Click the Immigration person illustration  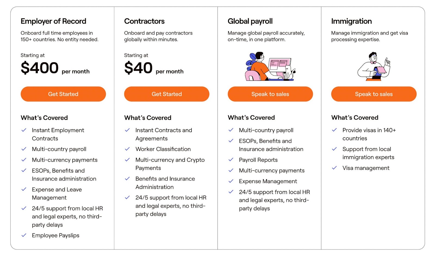pos(374,66)
